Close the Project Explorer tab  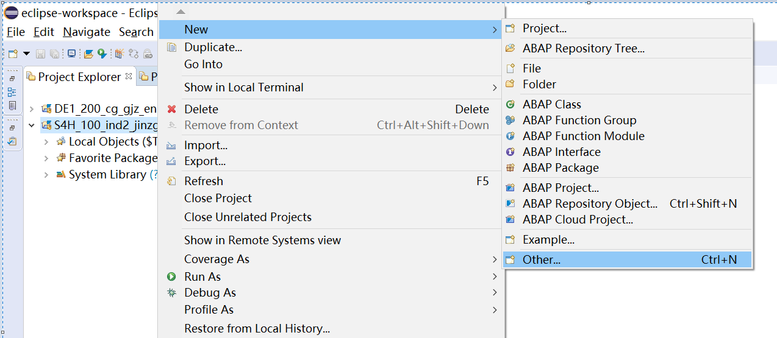click(128, 76)
